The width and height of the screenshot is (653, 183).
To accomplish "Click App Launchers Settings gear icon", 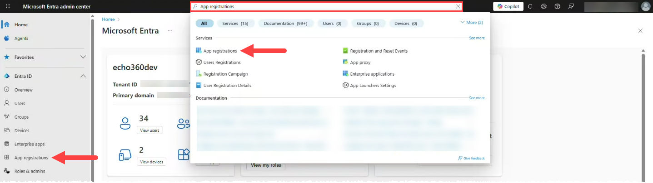I will pos(345,85).
